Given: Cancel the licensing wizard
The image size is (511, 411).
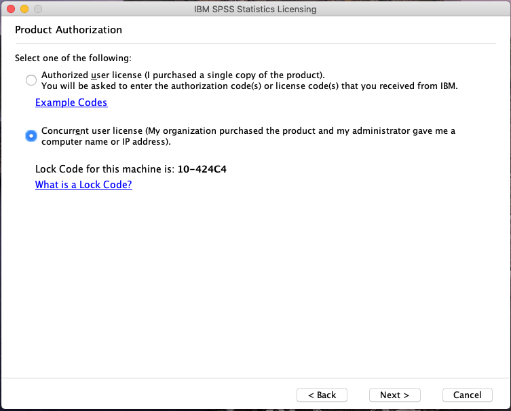Looking at the screenshot, I should coord(467,395).
